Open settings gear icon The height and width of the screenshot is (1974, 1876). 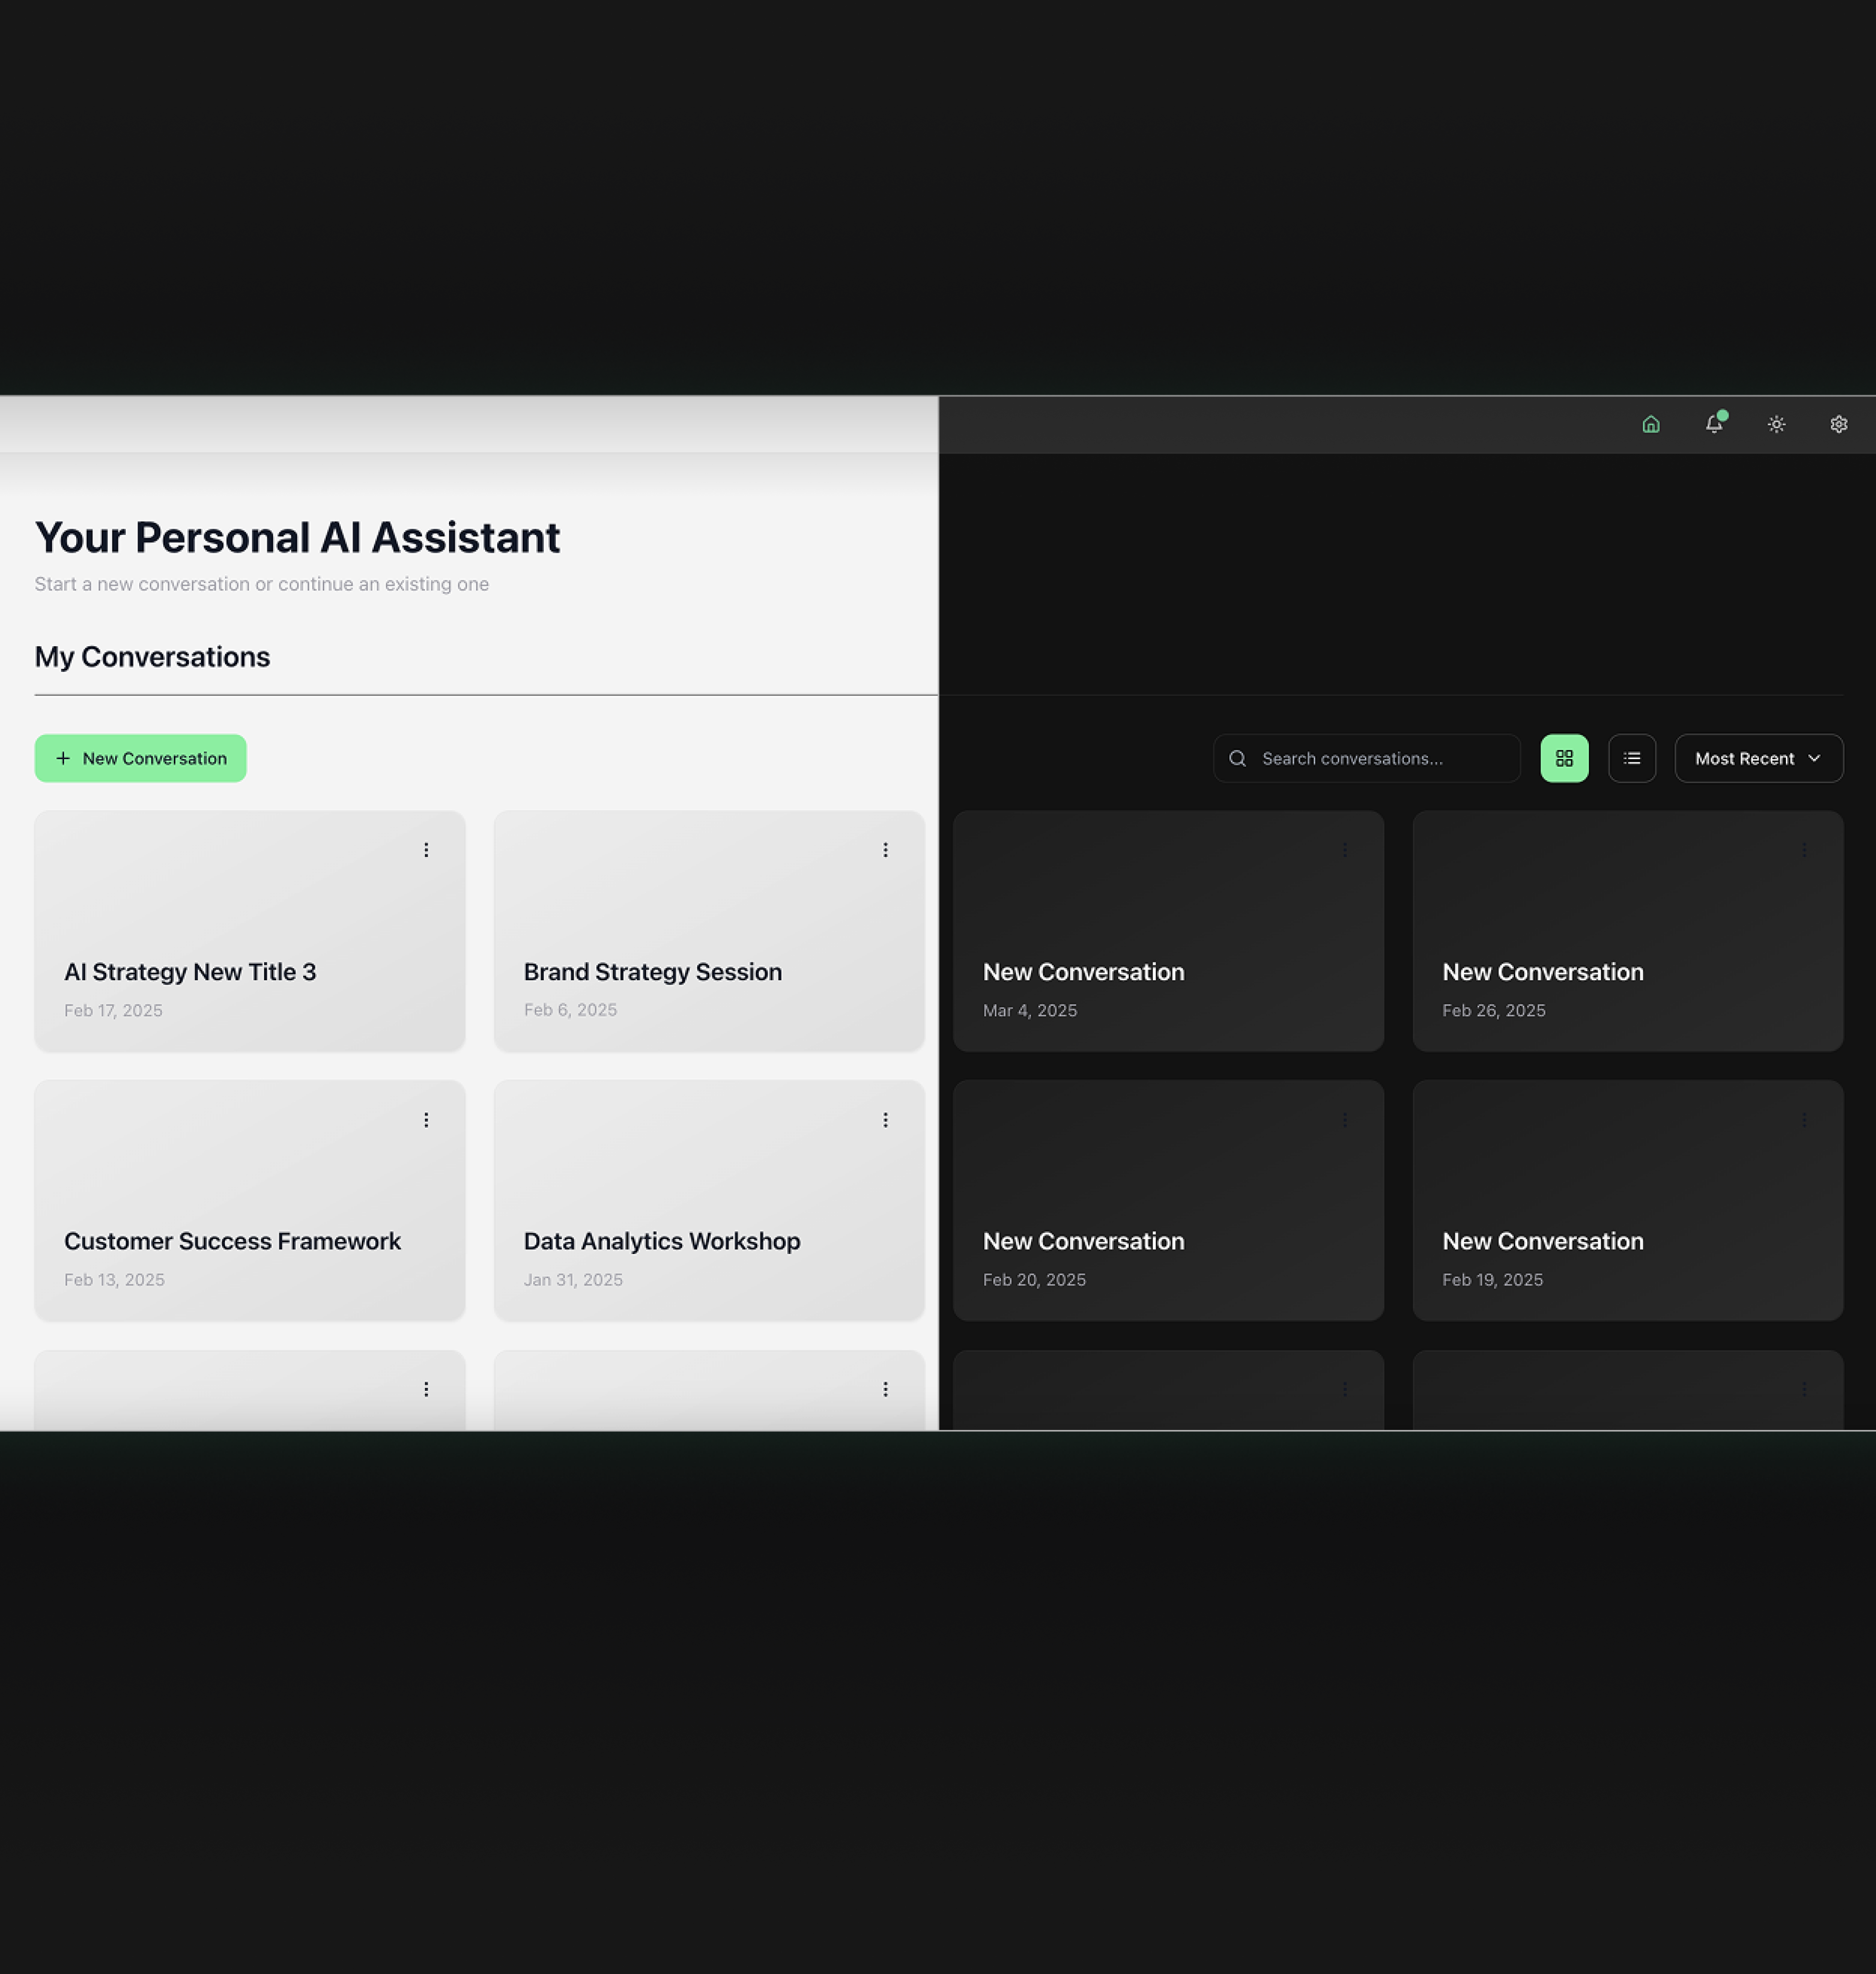1838,424
